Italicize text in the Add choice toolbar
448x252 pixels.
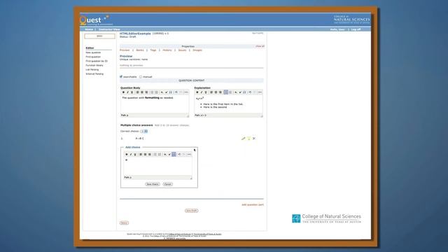(131, 154)
